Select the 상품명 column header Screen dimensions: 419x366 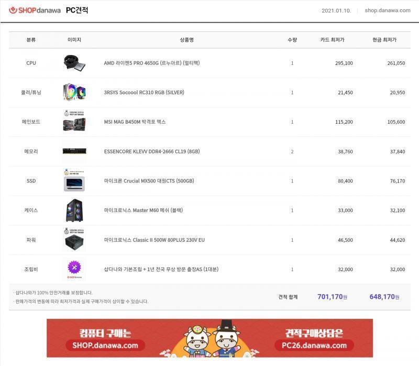pyautogui.click(x=187, y=40)
